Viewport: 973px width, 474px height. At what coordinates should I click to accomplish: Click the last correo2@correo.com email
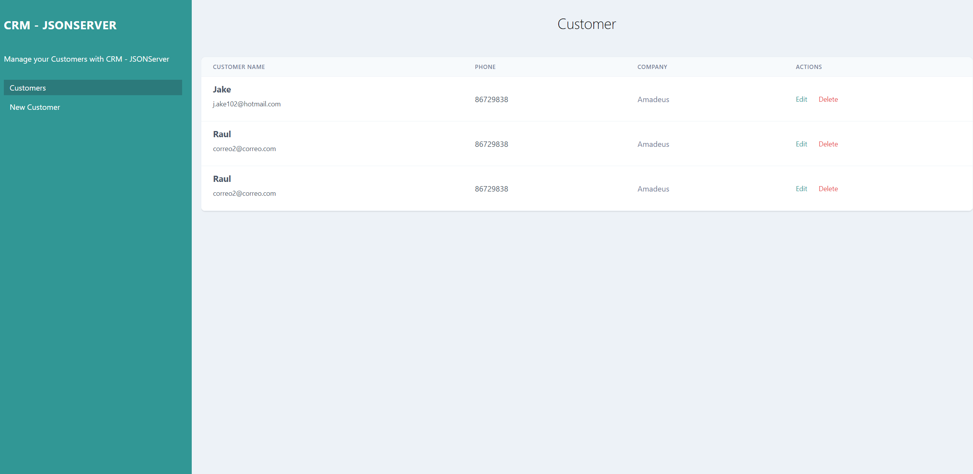click(244, 193)
